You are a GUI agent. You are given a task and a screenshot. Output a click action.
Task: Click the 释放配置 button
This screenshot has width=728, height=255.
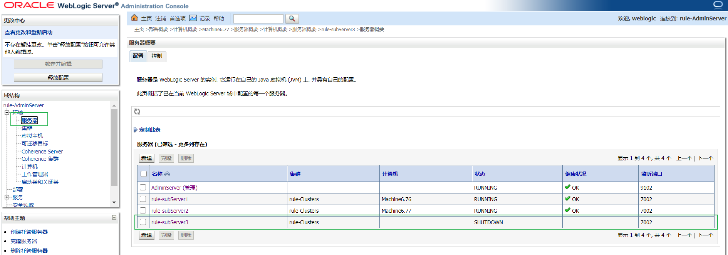coord(58,77)
